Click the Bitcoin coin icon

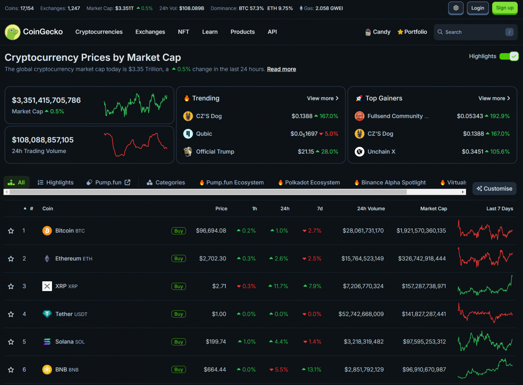tap(47, 231)
